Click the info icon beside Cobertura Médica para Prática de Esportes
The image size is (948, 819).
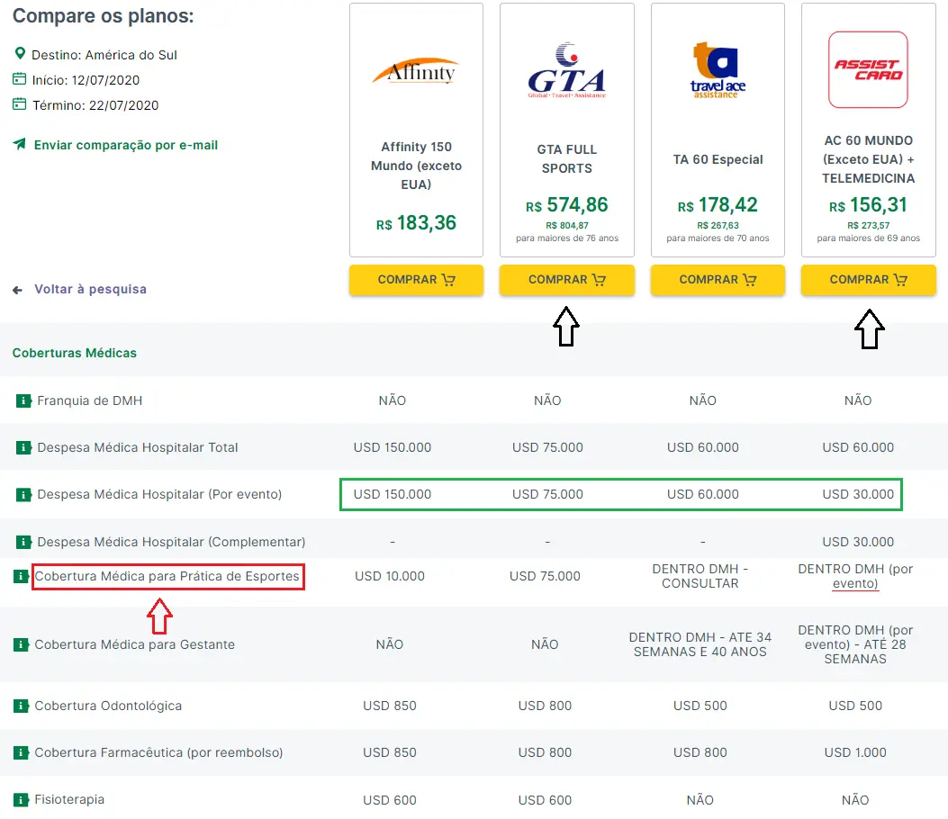pos(22,576)
